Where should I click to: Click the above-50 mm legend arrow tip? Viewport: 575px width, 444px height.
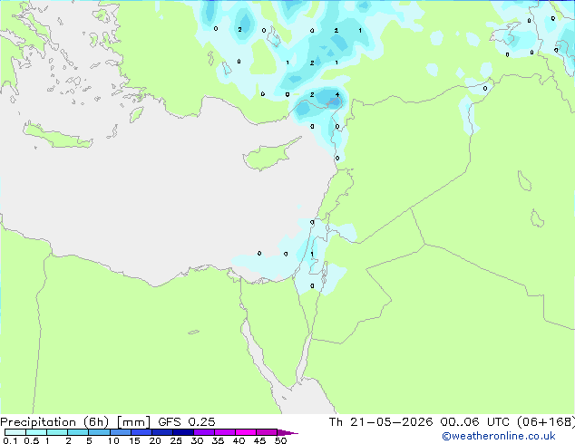point(287,432)
